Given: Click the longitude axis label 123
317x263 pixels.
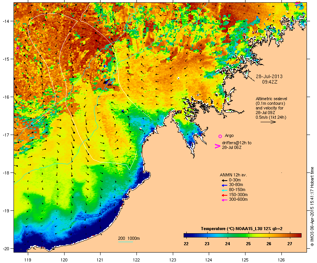Looking at the screenshot, I should click(173, 260).
